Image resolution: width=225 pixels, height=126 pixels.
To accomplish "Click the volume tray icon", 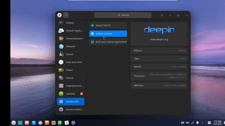I will click(x=187, y=123).
